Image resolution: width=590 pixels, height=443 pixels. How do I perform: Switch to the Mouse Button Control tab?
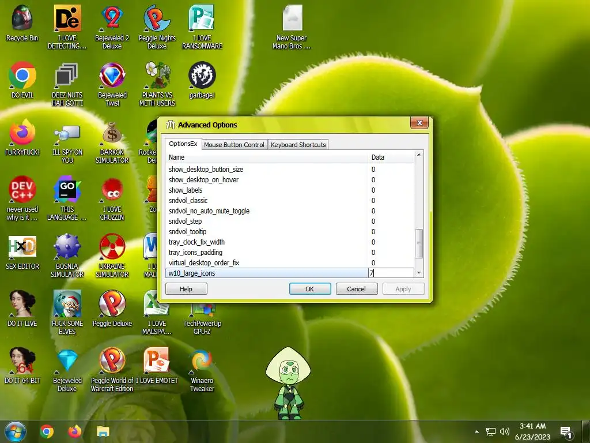click(234, 145)
